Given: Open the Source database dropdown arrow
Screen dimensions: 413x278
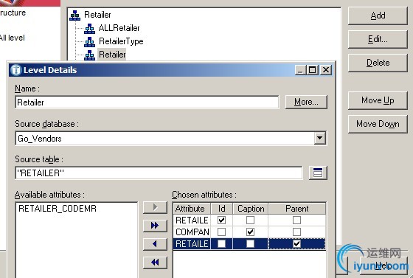Looking at the screenshot, I should coord(320,138).
